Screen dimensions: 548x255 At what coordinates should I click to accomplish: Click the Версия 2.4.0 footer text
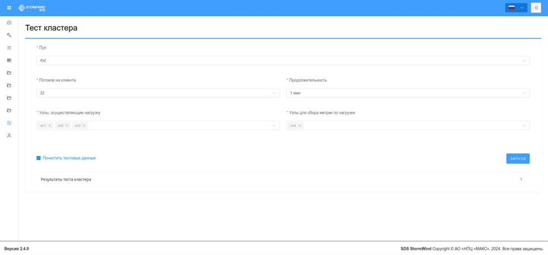[x=16, y=249]
